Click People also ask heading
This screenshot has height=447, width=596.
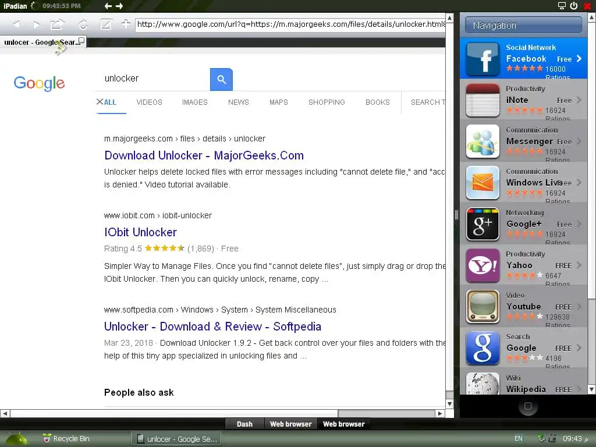(139, 393)
